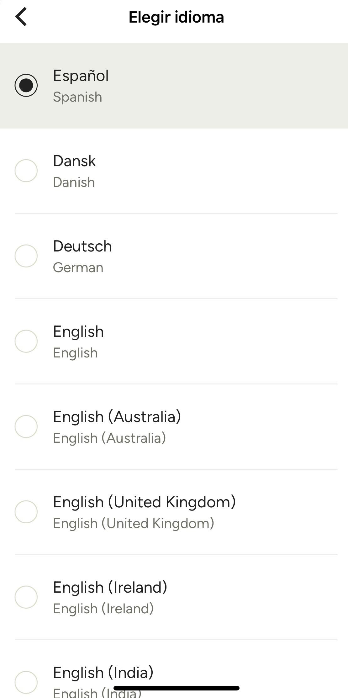
Task: Tap the English (Ireland) label
Action: pyautogui.click(x=110, y=587)
